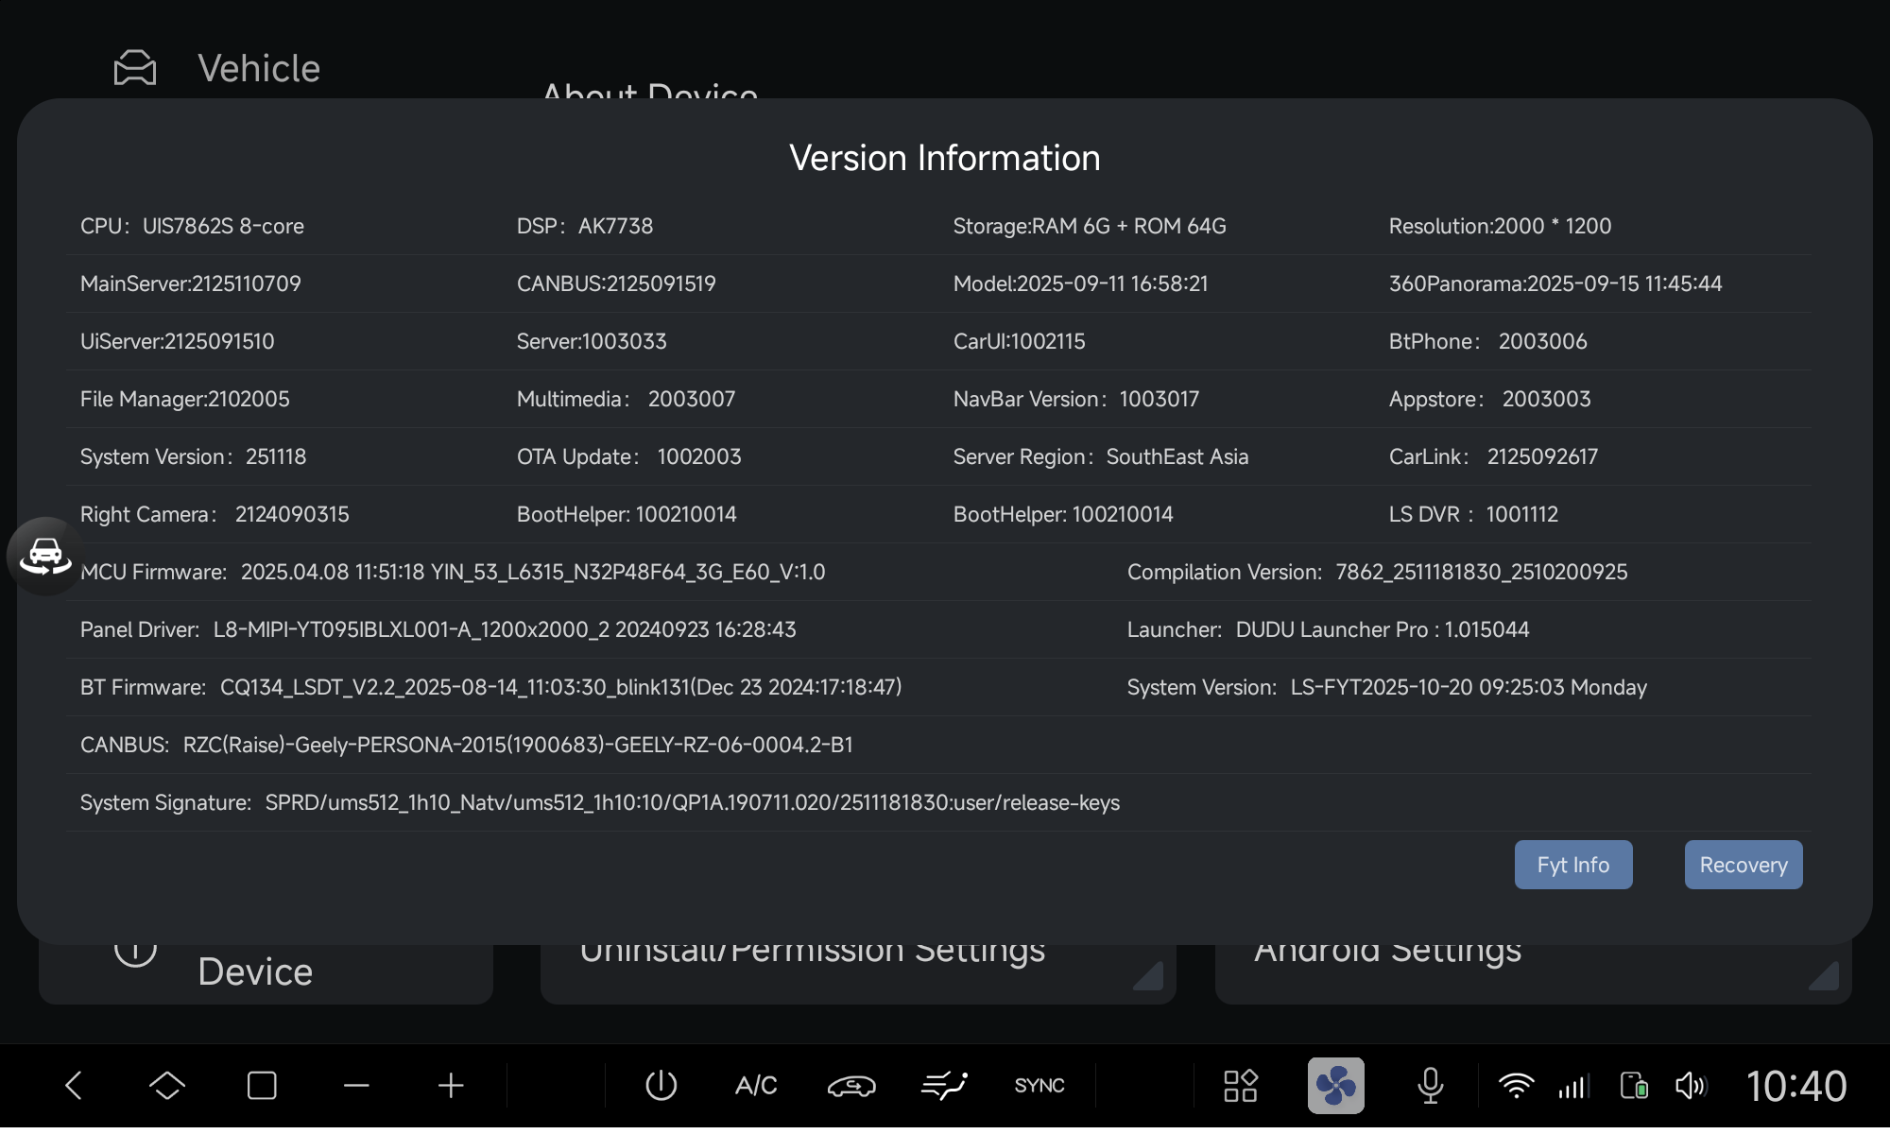Viewport: 1890px width, 1134px height.
Task: Tap the Wi-Fi status icon
Action: coord(1516,1086)
